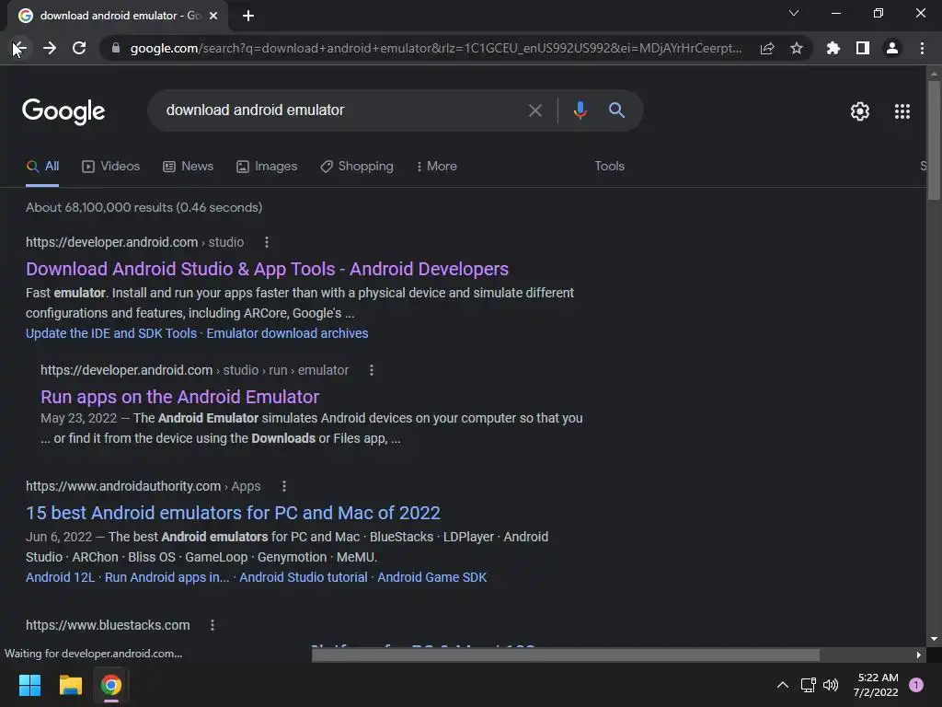Share this page using the share icon
942x707 pixels.
pyautogui.click(x=766, y=48)
